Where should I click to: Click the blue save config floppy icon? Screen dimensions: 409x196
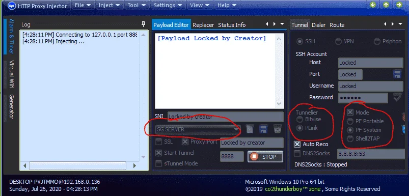[x=263, y=129]
